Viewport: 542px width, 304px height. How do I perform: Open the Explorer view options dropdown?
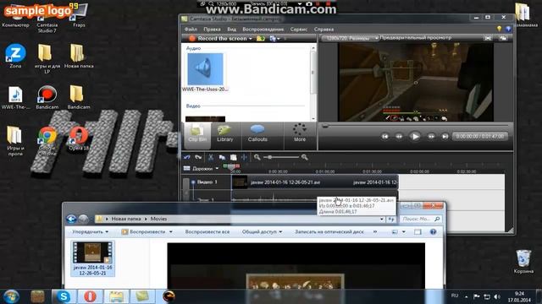point(403,231)
